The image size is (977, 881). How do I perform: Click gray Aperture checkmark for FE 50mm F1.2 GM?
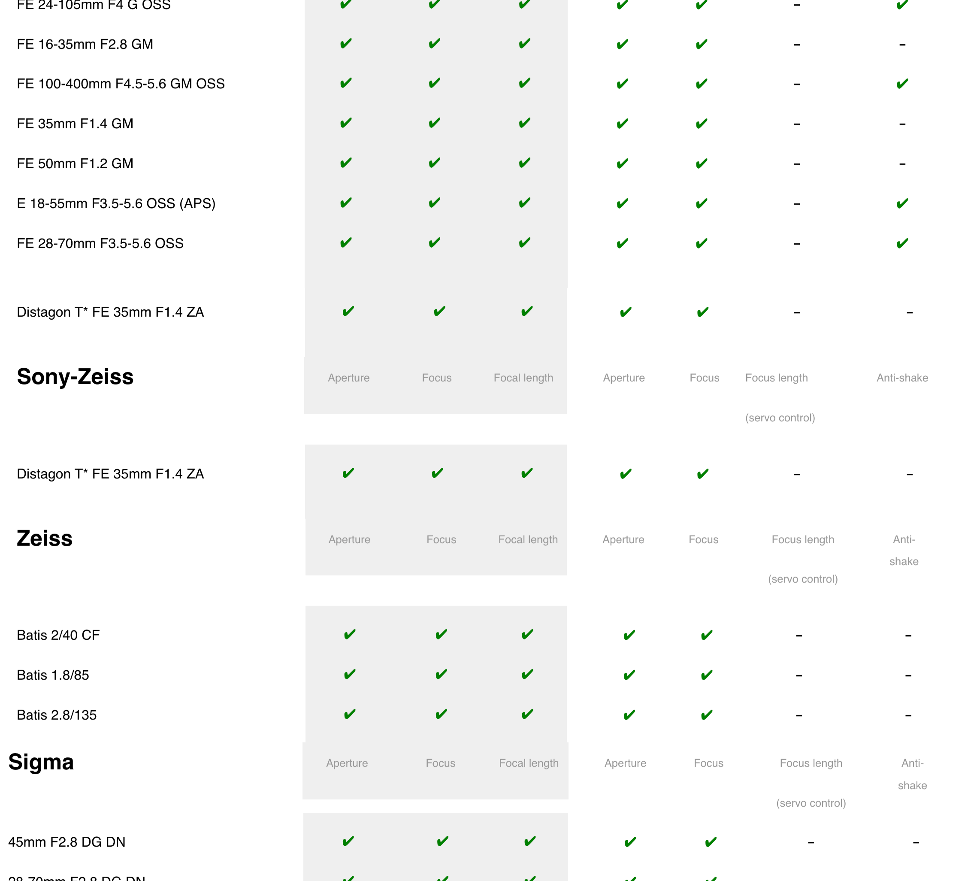346,163
